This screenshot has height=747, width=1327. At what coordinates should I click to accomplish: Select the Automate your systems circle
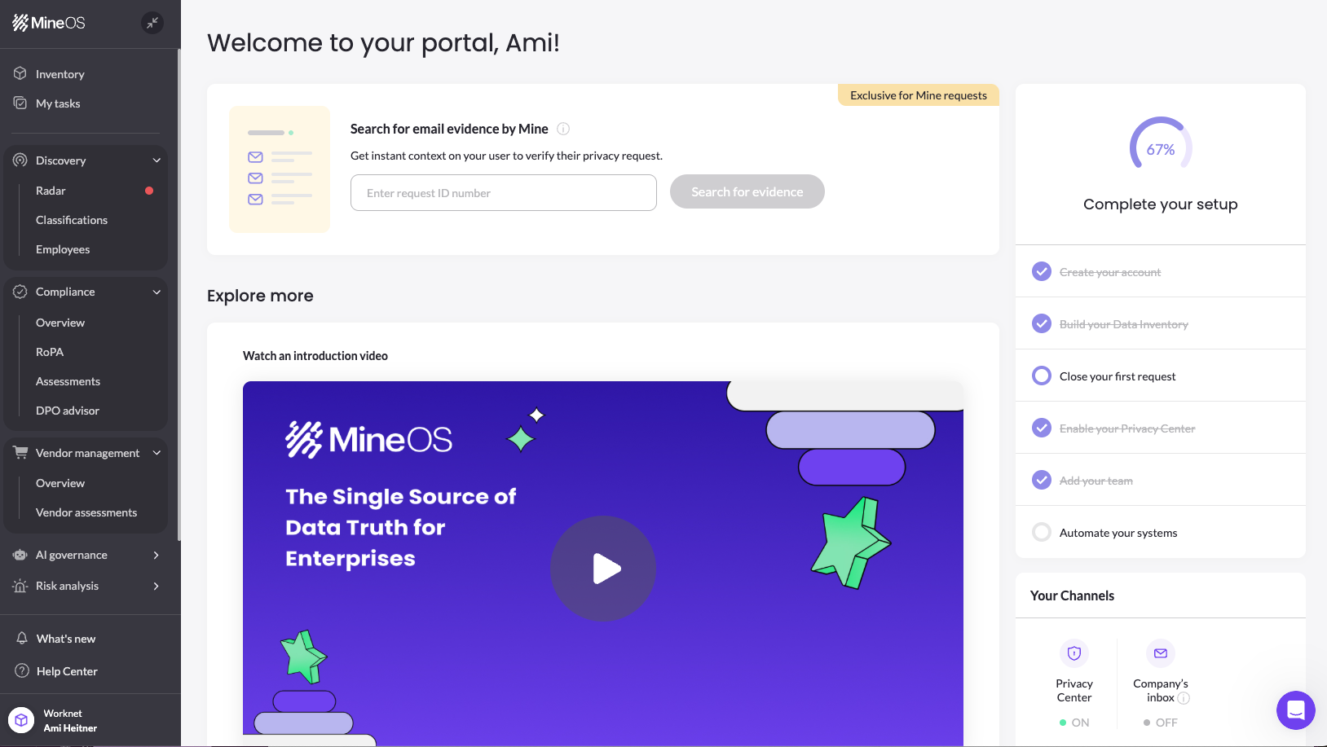pos(1042,532)
